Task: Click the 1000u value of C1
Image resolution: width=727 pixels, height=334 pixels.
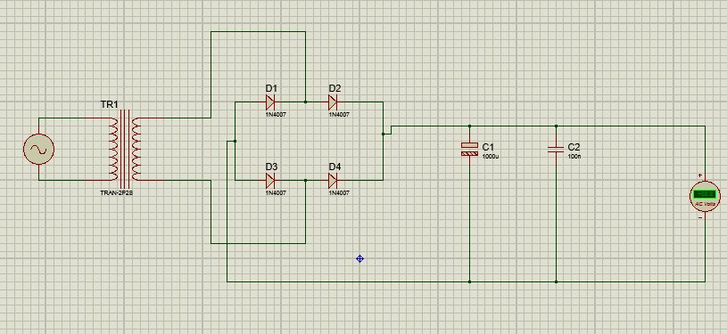Action: 491,157
